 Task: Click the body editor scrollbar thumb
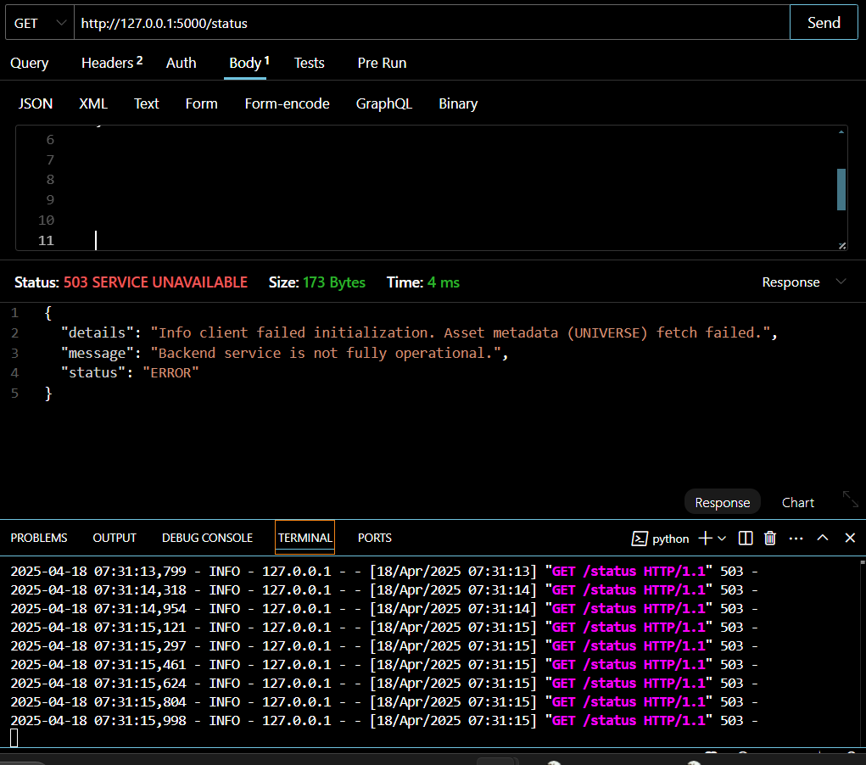[841, 189]
